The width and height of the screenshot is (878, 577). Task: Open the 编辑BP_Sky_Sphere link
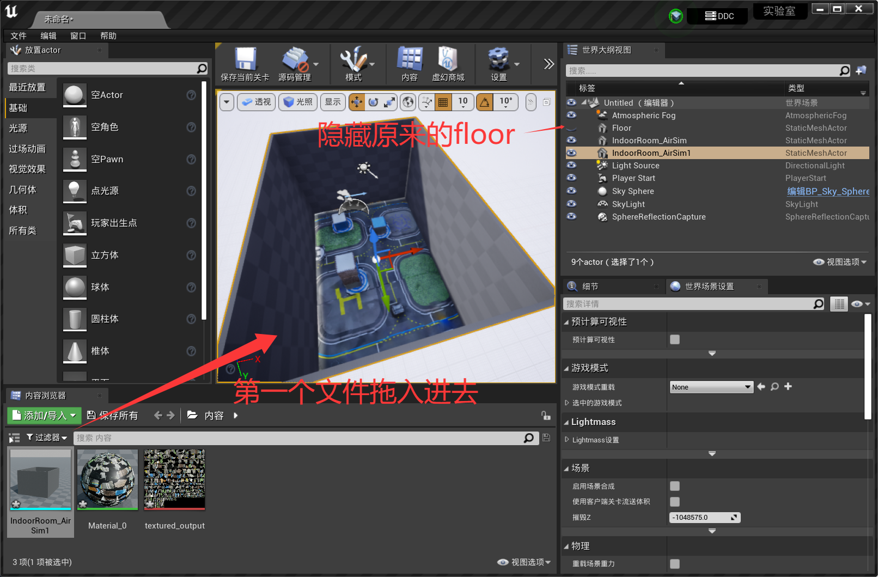coord(828,191)
